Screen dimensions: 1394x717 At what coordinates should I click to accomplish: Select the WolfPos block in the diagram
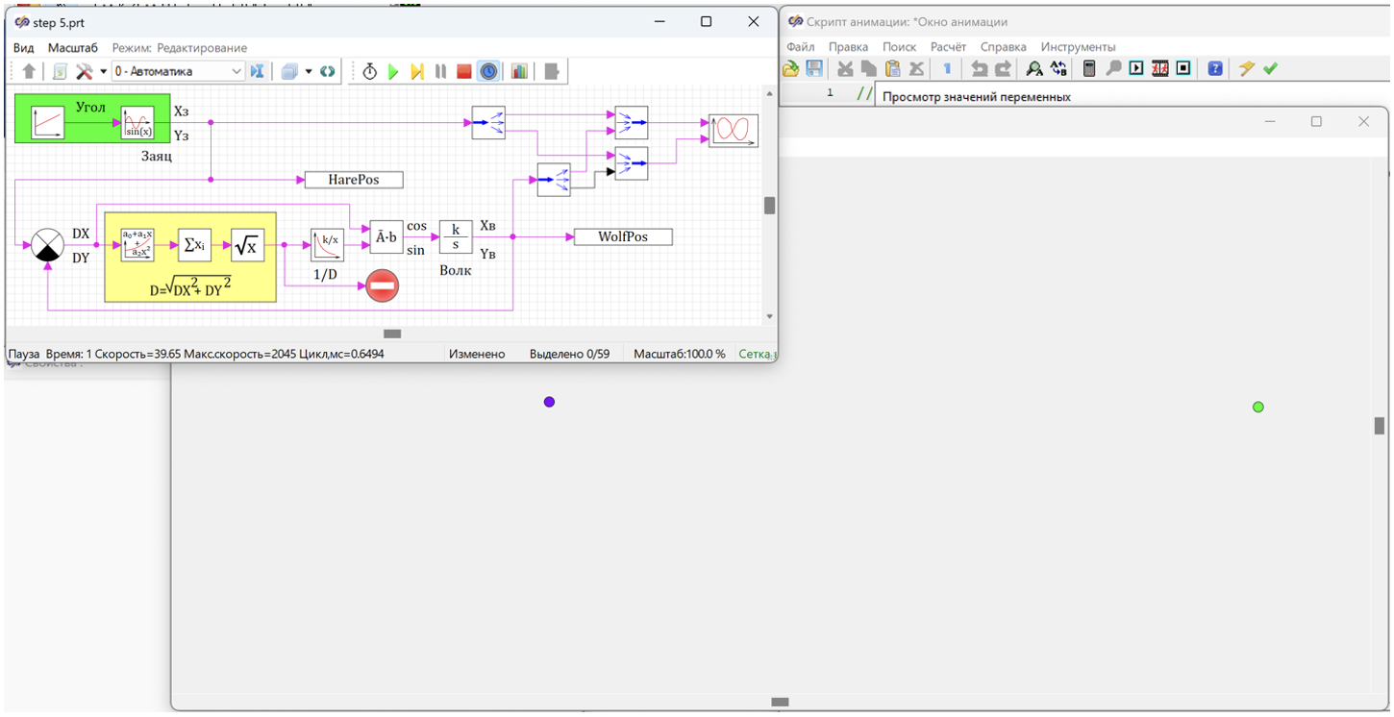point(623,236)
